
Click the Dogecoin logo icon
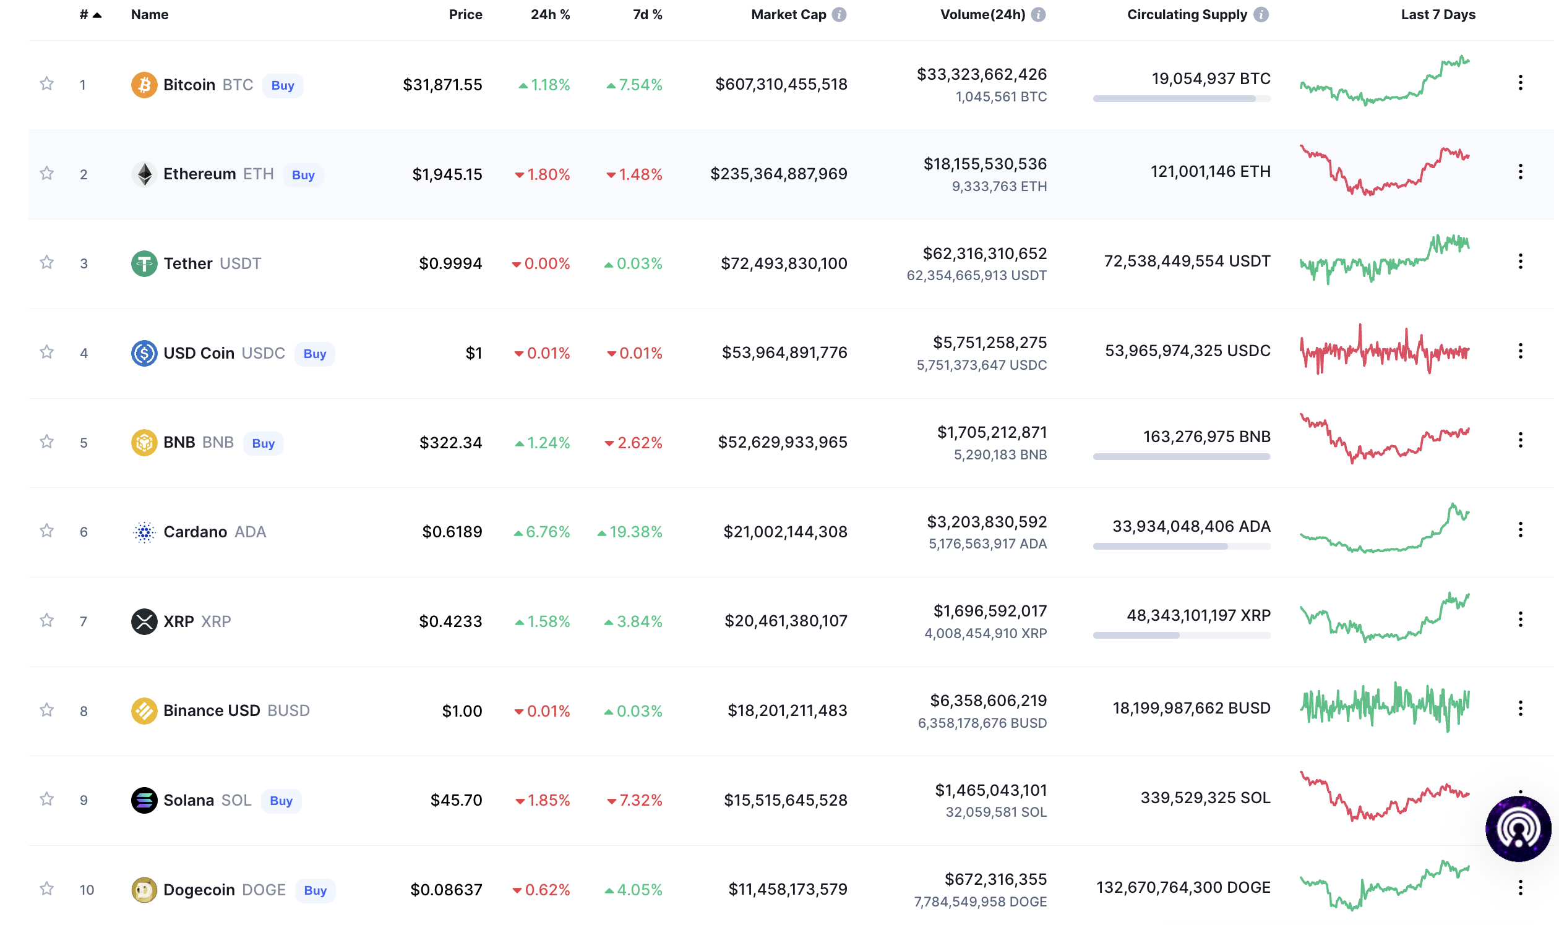click(144, 890)
